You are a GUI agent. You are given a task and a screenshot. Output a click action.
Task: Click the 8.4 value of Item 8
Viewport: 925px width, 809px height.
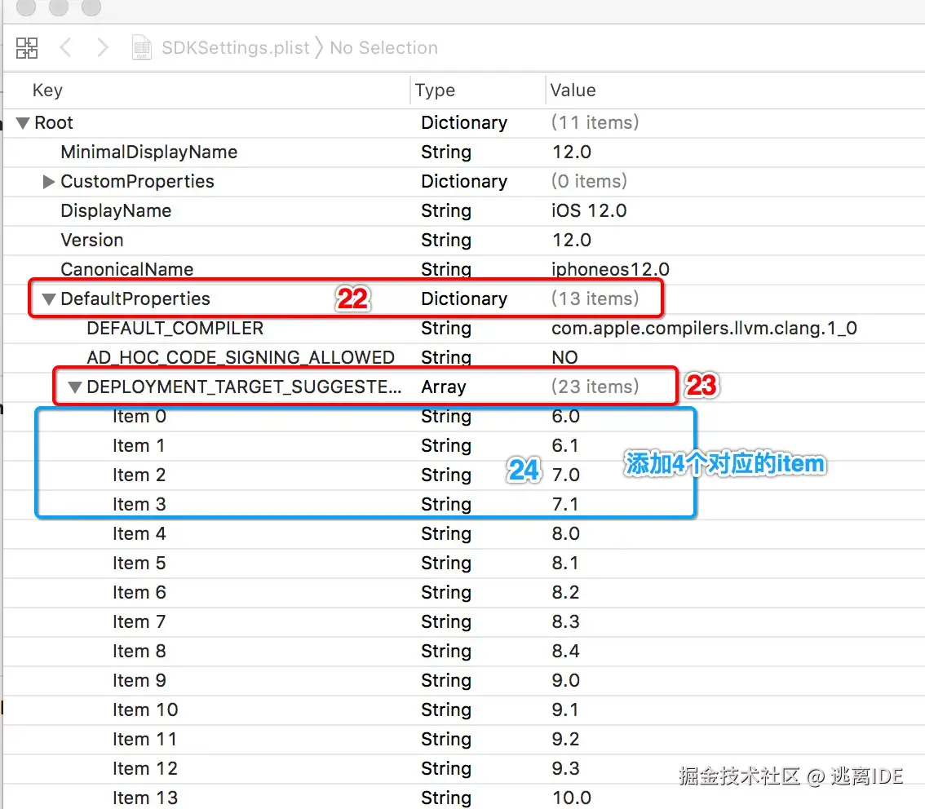pos(566,652)
